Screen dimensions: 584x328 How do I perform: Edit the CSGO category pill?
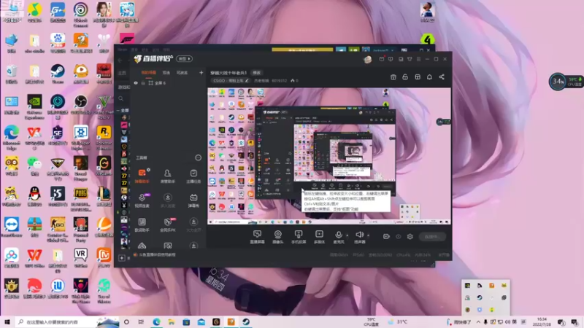coord(231,80)
